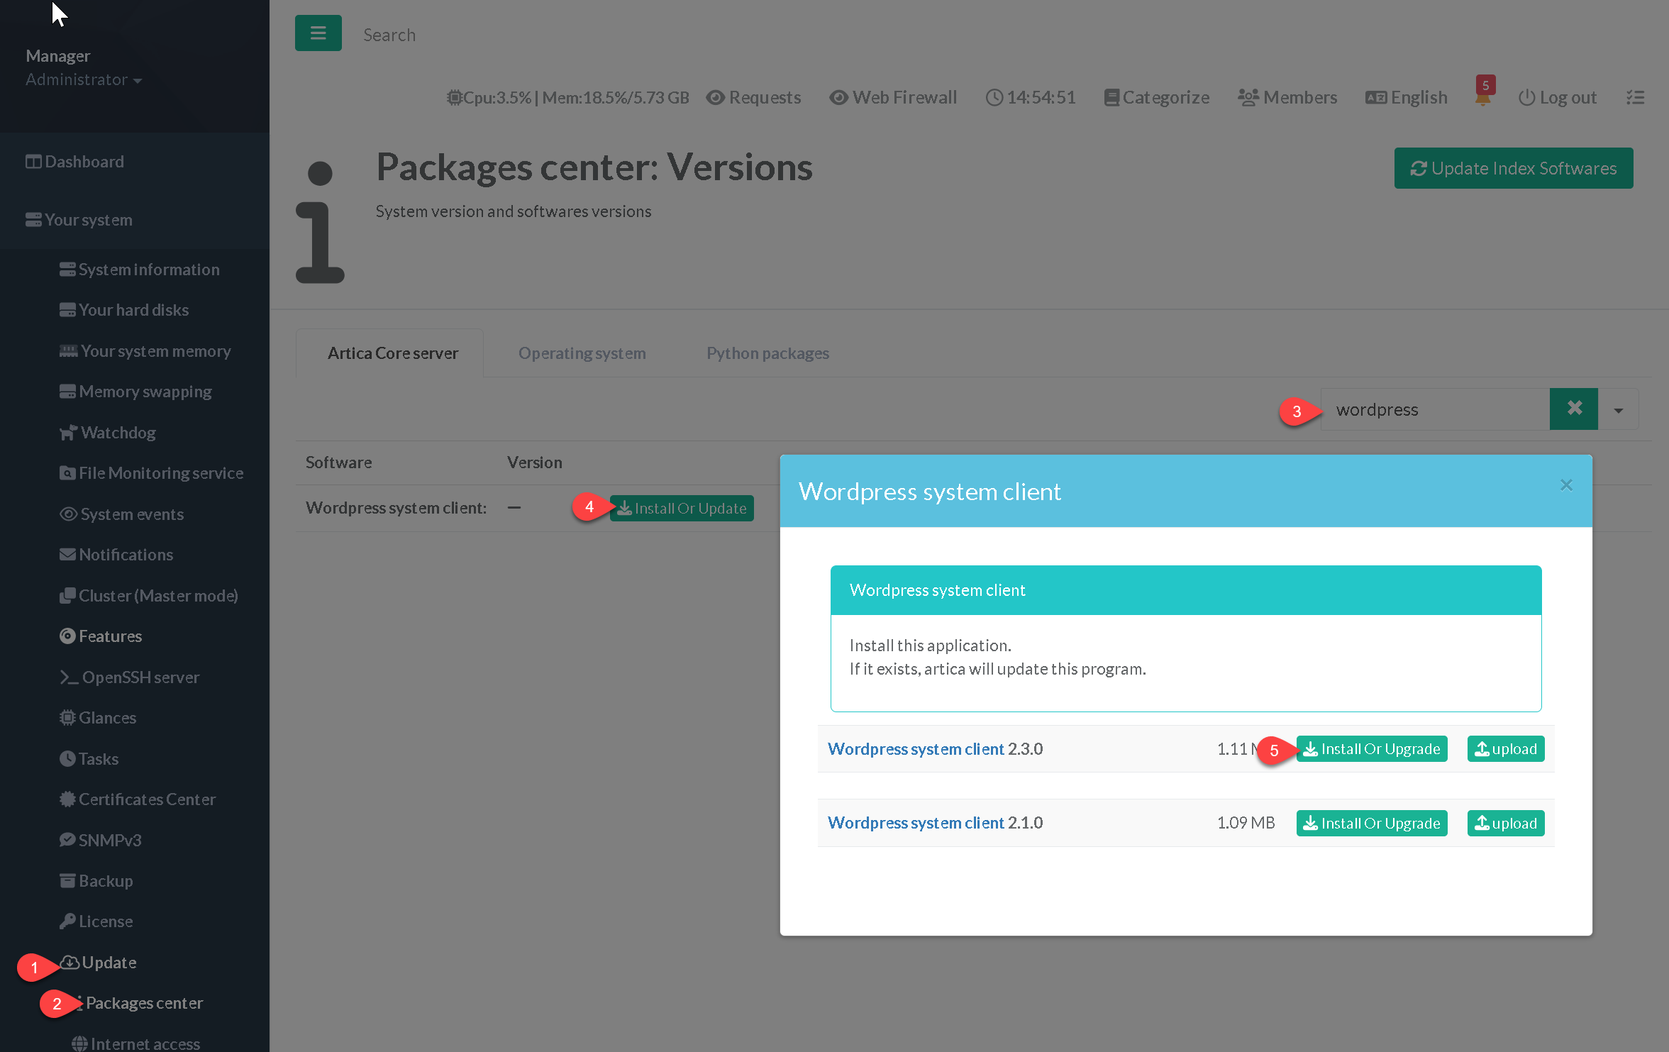
Task: Change language via English selector
Action: click(1406, 97)
